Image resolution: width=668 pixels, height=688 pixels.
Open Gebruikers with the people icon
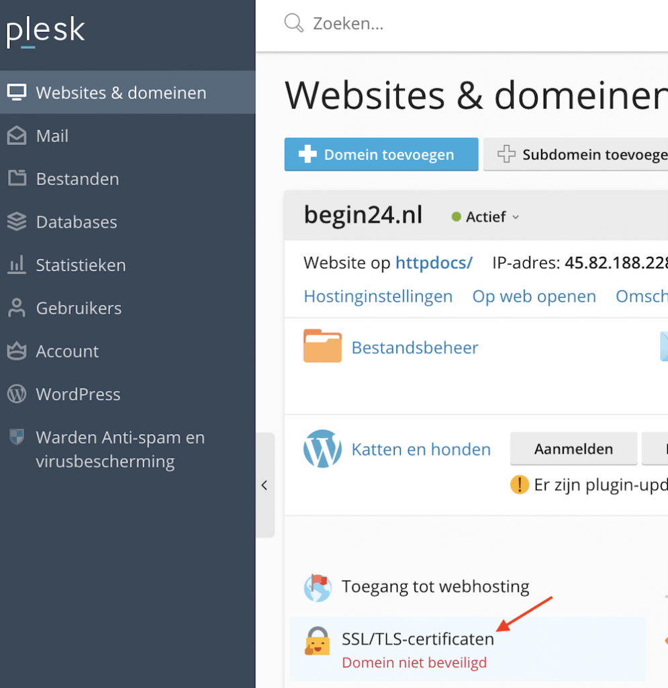coord(16,308)
